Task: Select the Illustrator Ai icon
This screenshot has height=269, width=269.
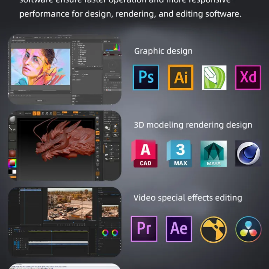Action: point(180,77)
